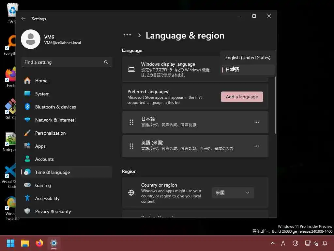Screen dimensions: 334x251
Task: Choose English (United States) display language
Action: pos(248,58)
